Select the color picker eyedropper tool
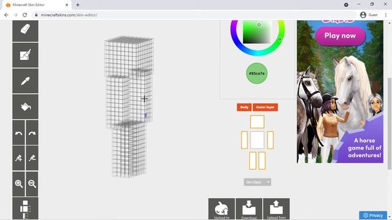392x220 pixels. [25, 81]
